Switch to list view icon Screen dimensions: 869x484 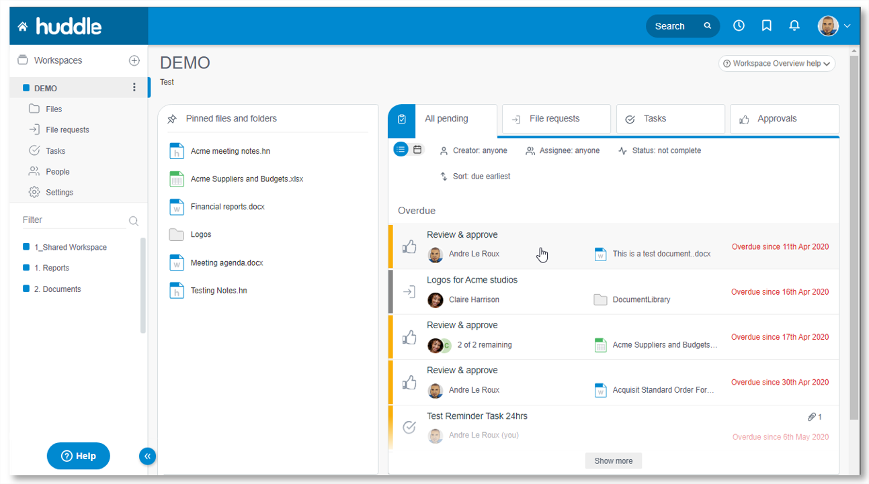[401, 150]
